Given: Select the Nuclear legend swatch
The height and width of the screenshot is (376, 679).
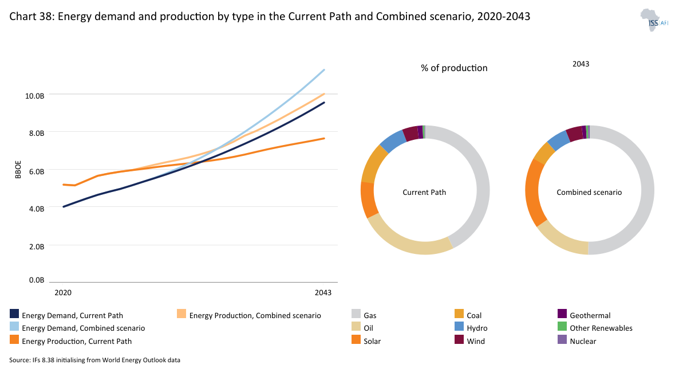Looking at the screenshot, I should coord(562,340).
